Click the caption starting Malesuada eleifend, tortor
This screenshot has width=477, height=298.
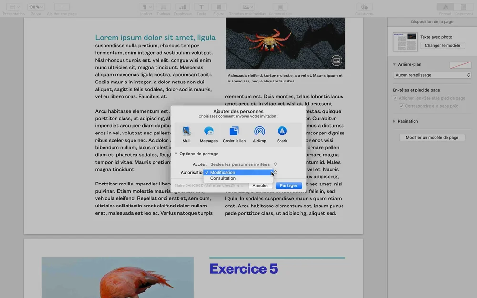285,79
